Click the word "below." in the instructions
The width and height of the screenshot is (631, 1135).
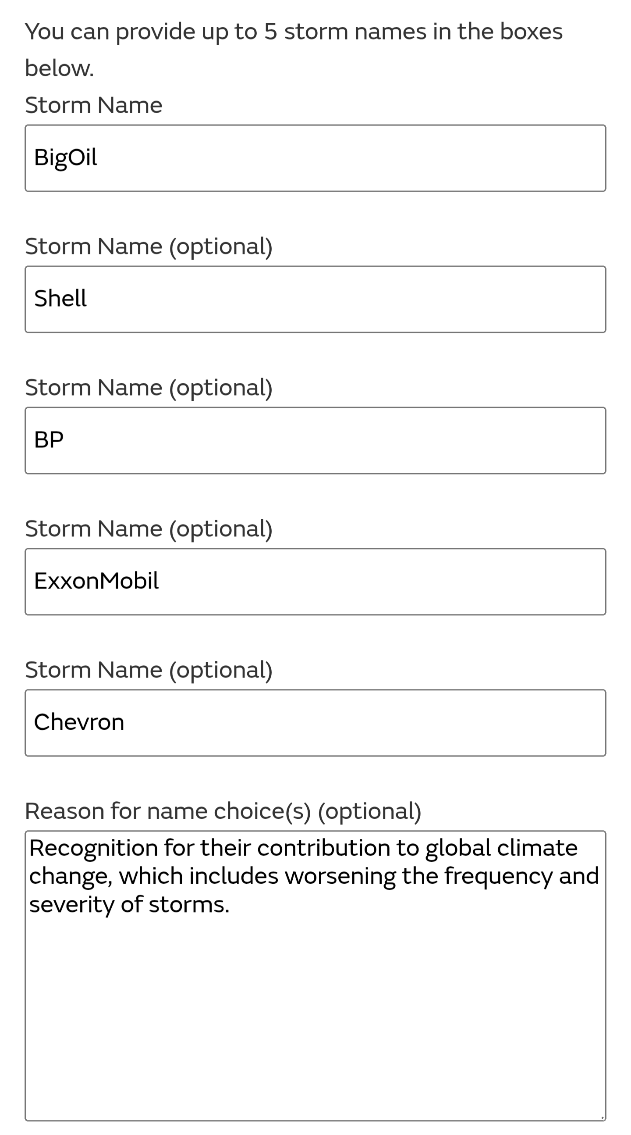point(60,69)
